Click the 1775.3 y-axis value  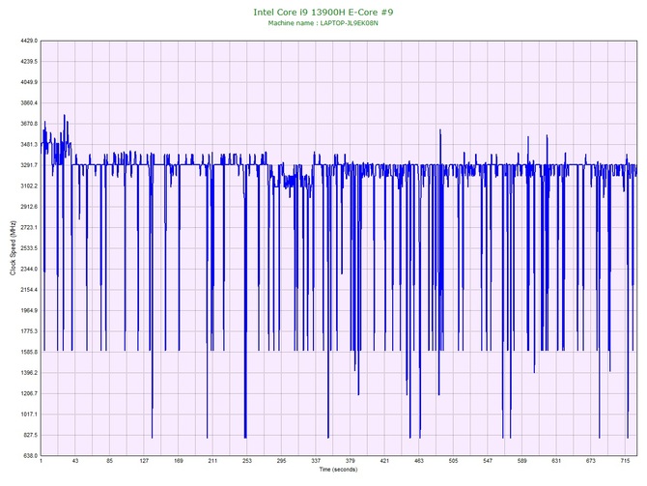tap(29, 331)
